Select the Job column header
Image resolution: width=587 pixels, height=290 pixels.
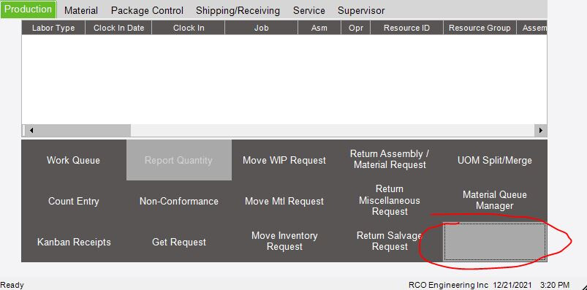(x=261, y=28)
